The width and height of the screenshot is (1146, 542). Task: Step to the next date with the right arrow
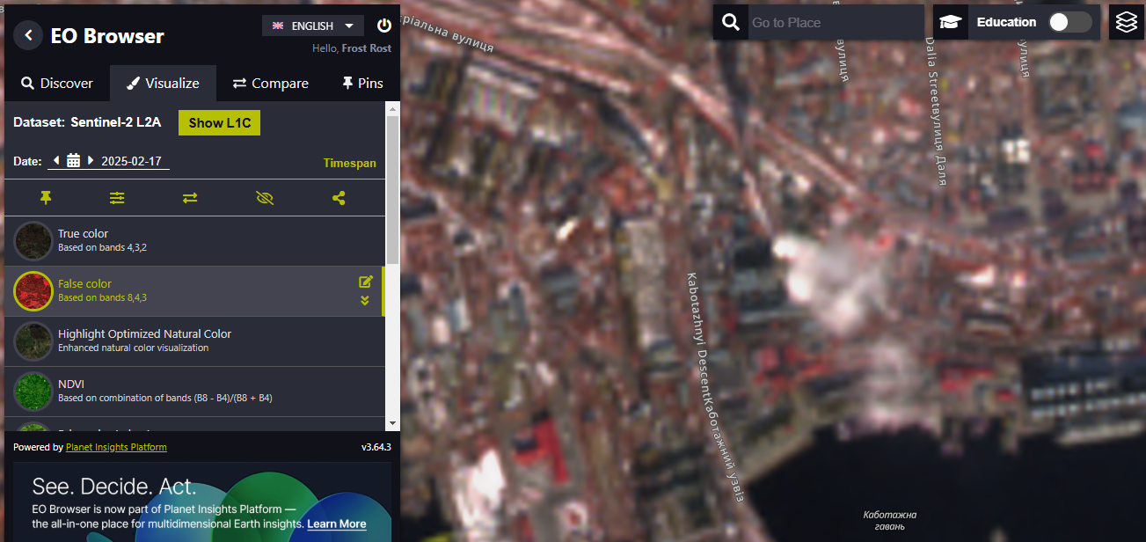[91, 161]
